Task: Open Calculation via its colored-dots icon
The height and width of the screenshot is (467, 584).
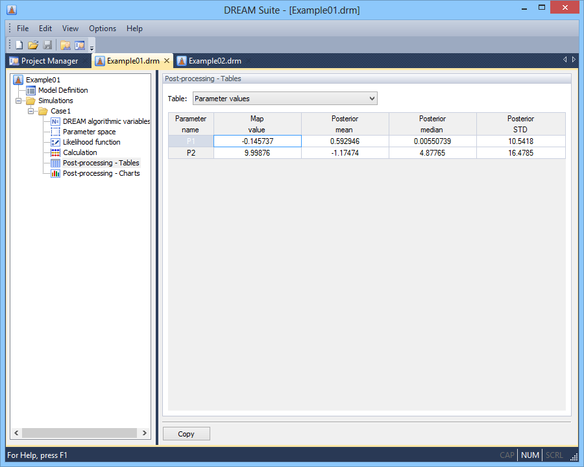Action: (x=55, y=152)
